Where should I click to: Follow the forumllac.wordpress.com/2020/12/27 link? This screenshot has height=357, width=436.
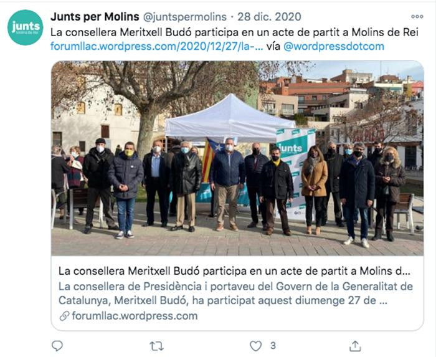[x=156, y=46]
